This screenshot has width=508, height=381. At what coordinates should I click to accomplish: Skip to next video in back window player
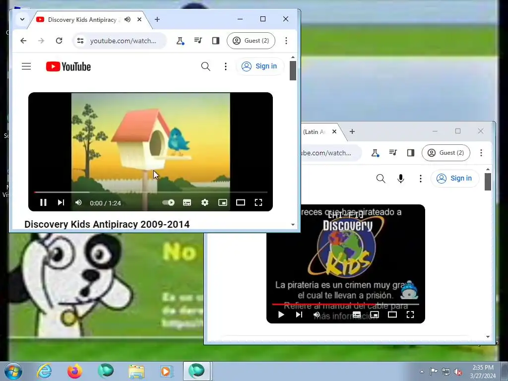tap(299, 315)
